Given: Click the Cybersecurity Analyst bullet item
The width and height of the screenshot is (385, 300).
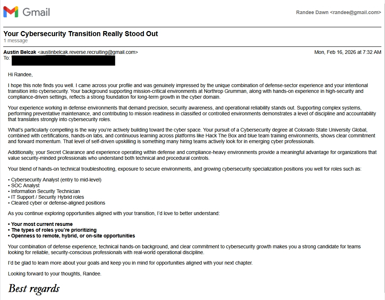Looking at the screenshot, I should (x=56, y=180).
